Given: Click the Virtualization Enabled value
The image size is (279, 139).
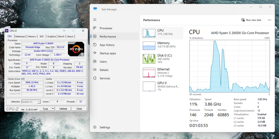Looking at the screenshot, I should click(x=262, y=114).
